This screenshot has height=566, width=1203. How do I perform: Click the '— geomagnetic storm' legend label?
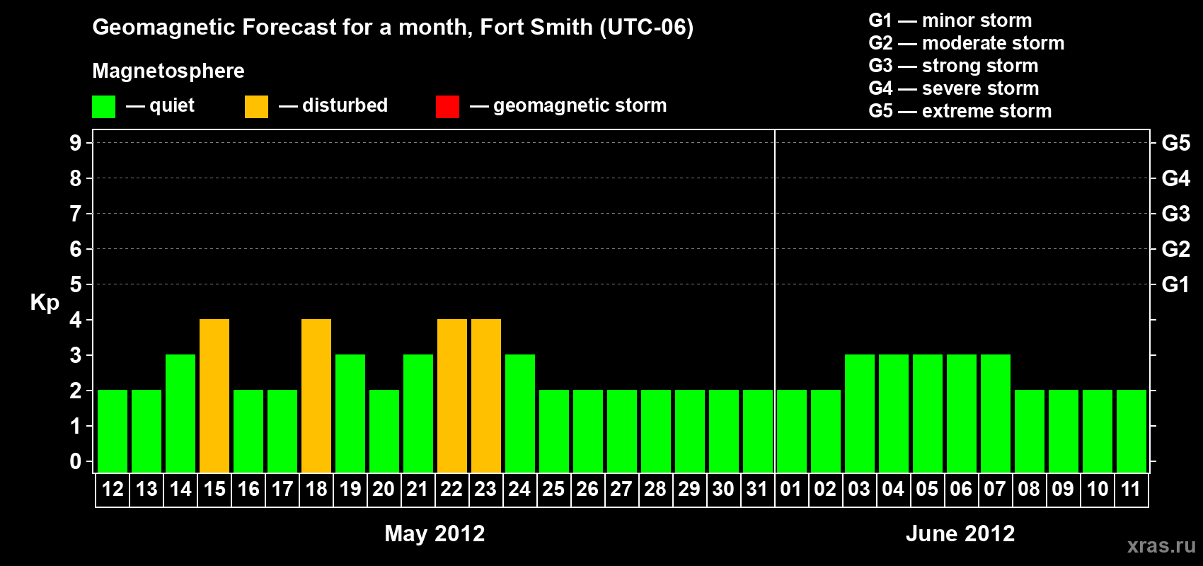[x=568, y=105]
